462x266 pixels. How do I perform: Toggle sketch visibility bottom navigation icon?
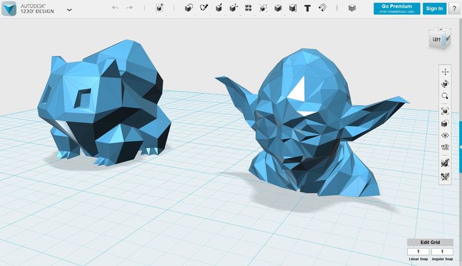[445, 176]
